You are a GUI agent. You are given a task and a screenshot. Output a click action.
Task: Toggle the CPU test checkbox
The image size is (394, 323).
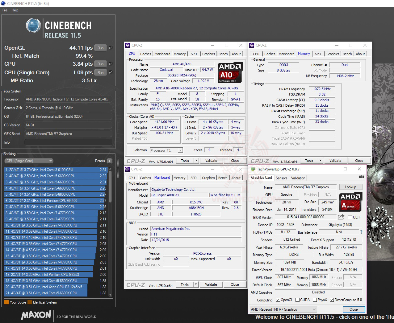pos(111,64)
